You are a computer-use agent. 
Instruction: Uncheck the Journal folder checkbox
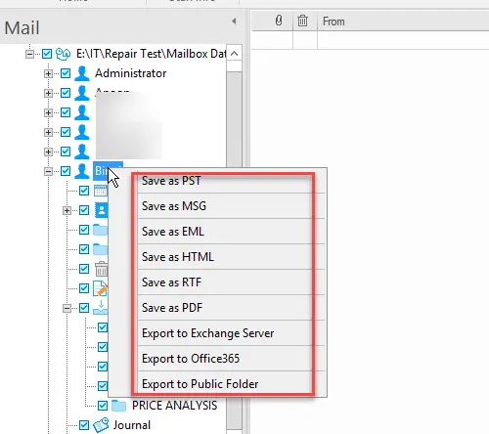pos(84,425)
